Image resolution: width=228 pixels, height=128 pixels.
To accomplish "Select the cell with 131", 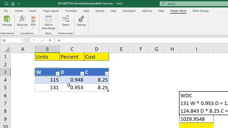I will [x=47, y=87].
